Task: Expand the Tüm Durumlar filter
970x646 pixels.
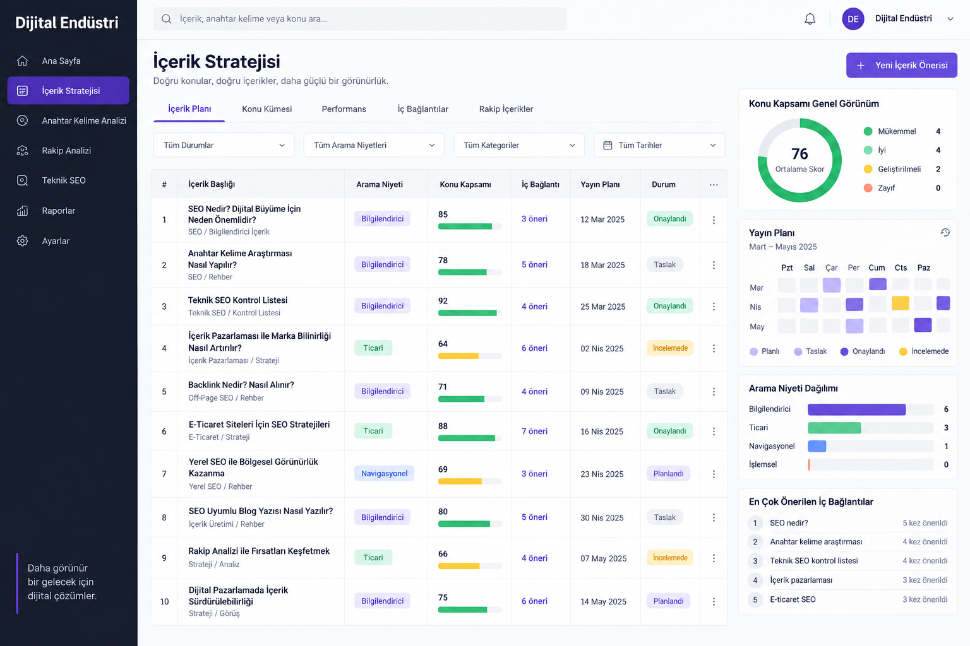Action: coord(224,145)
